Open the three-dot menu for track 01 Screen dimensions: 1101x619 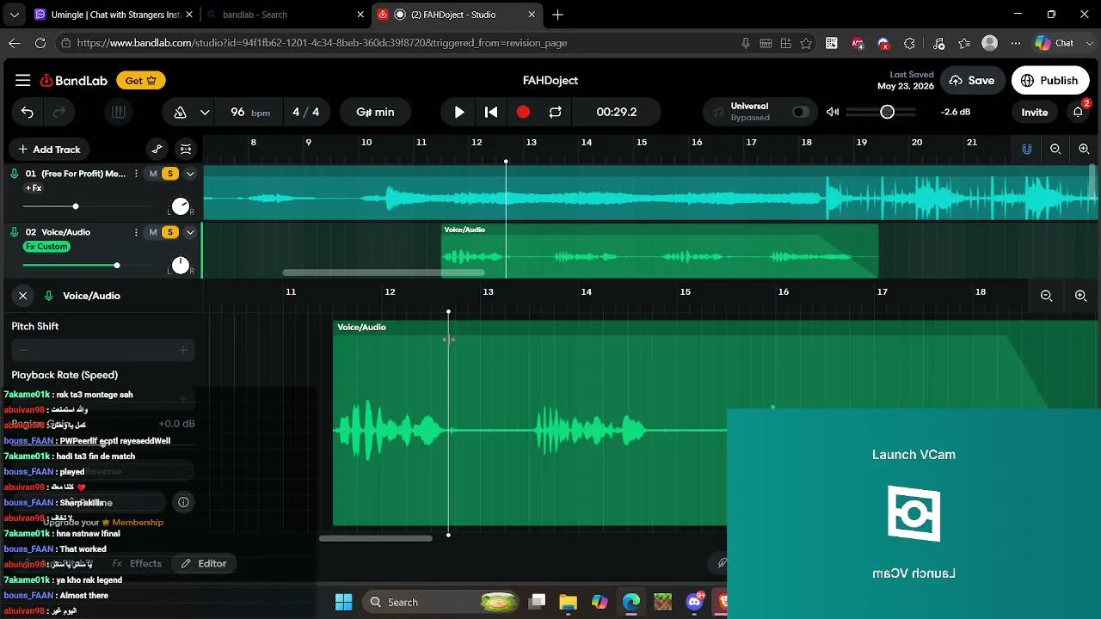tap(136, 174)
